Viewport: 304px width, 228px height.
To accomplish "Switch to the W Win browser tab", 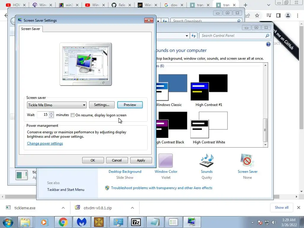I will click(148, 5).
